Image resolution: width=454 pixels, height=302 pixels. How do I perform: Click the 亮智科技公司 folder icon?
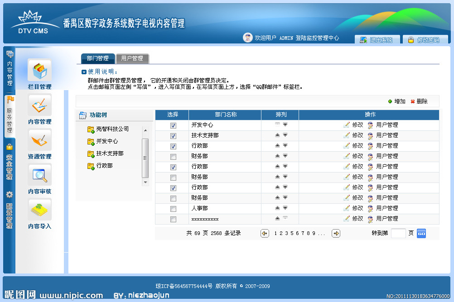coord(91,129)
